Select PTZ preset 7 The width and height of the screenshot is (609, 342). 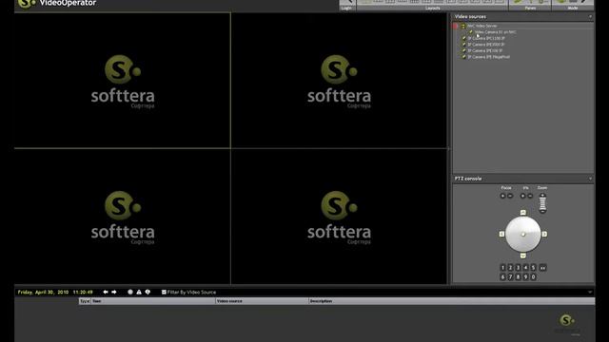pyautogui.click(x=510, y=276)
